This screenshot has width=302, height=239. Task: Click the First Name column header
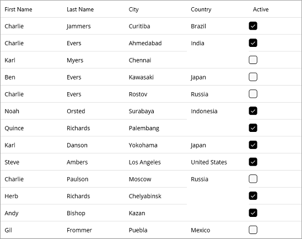pyautogui.click(x=18, y=9)
